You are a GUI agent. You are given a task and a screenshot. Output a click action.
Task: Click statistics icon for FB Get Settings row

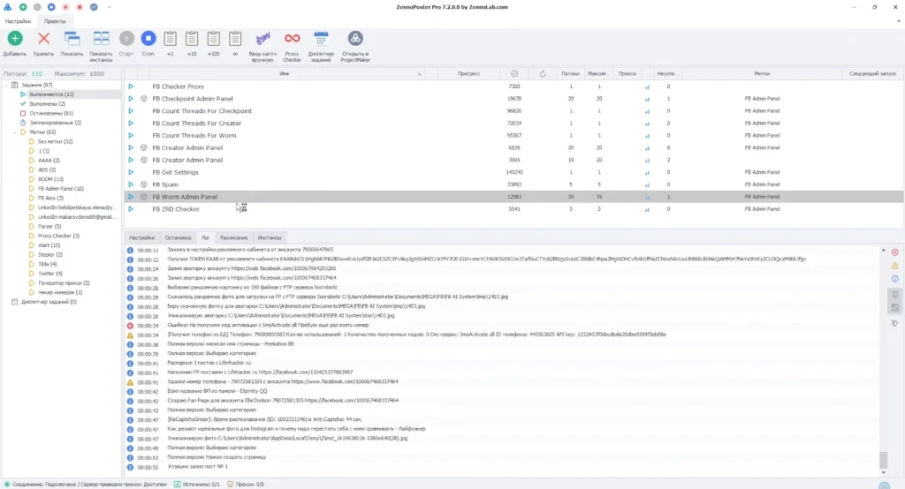(x=647, y=172)
